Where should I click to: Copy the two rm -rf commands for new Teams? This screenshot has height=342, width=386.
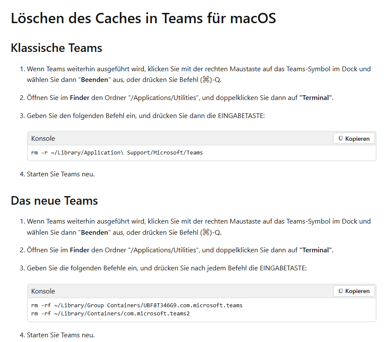tap(354, 291)
